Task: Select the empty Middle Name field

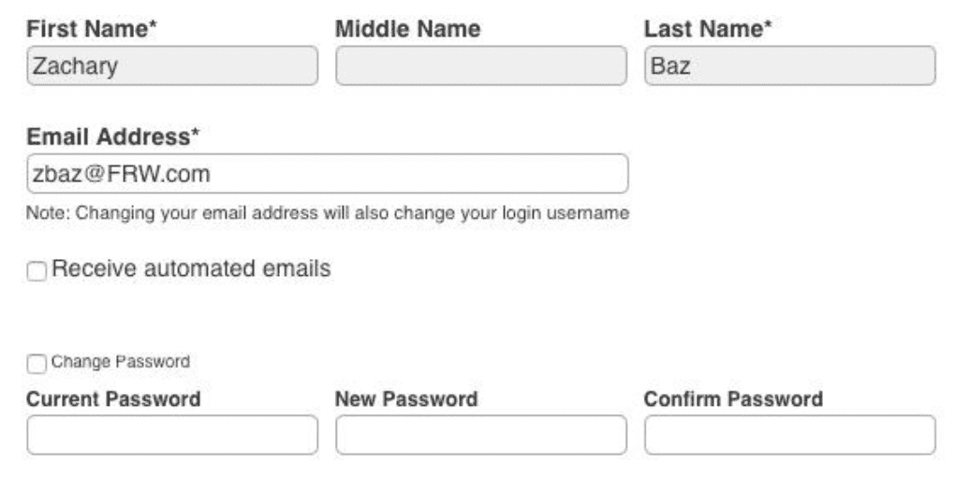Action: coord(481,66)
